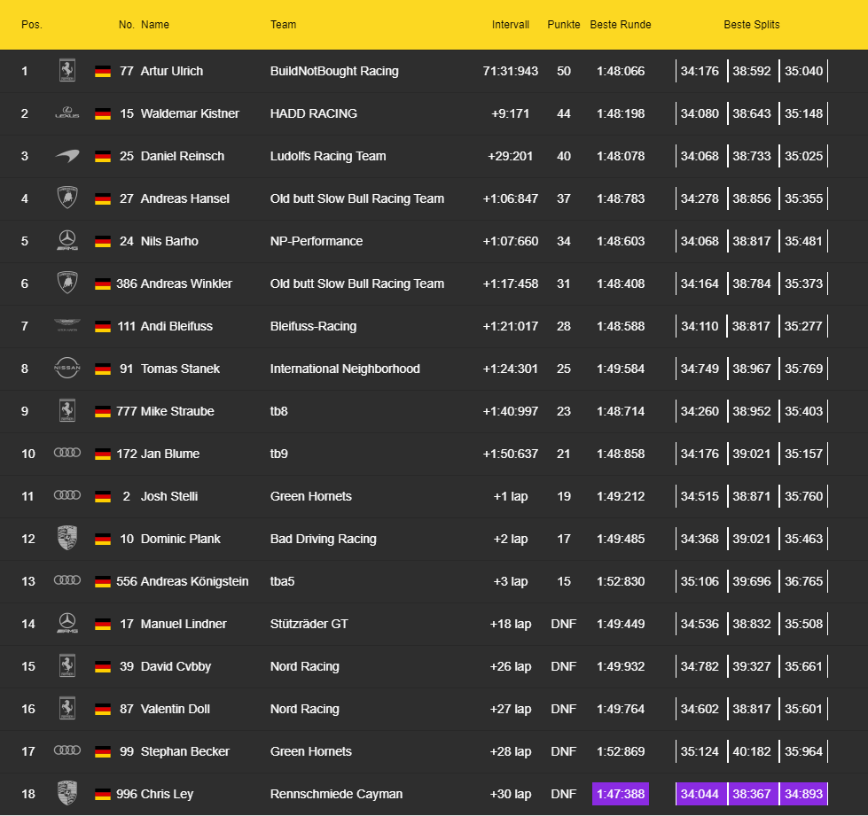Click the Lamborghini logo in Andreas Hansel's row
Image resolution: width=868 pixels, height=816 pixels.
(66, 198)
